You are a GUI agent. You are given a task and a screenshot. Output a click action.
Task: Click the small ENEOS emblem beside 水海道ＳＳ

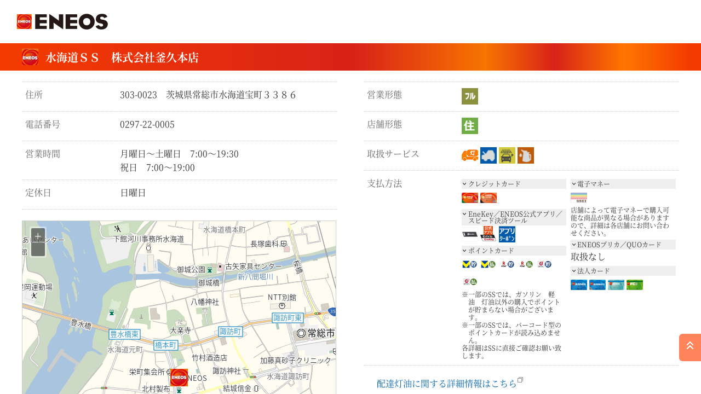[x=30, y=57]
